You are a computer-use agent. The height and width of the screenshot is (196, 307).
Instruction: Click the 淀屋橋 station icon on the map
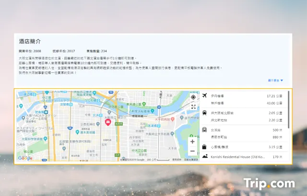71,104
